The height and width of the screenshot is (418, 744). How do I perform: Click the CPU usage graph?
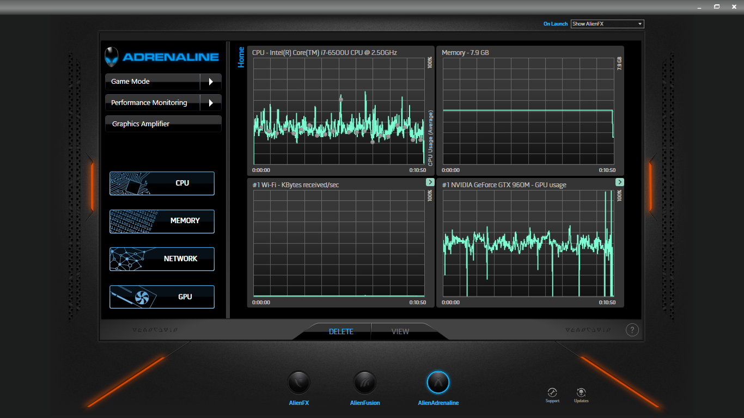coord(339,111)
